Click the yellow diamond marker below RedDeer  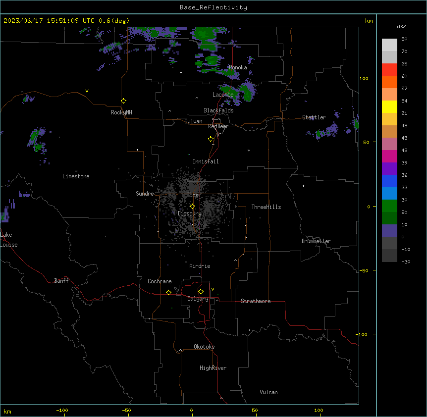211,139
